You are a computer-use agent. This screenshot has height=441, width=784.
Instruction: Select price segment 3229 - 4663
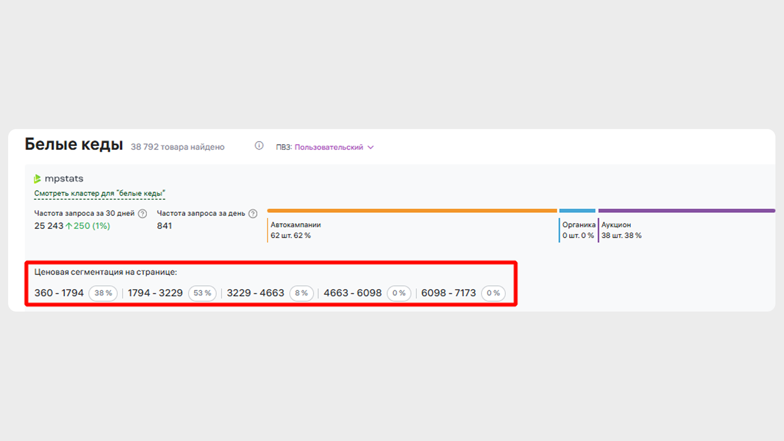pyautogui.click(x=255, y=293)
